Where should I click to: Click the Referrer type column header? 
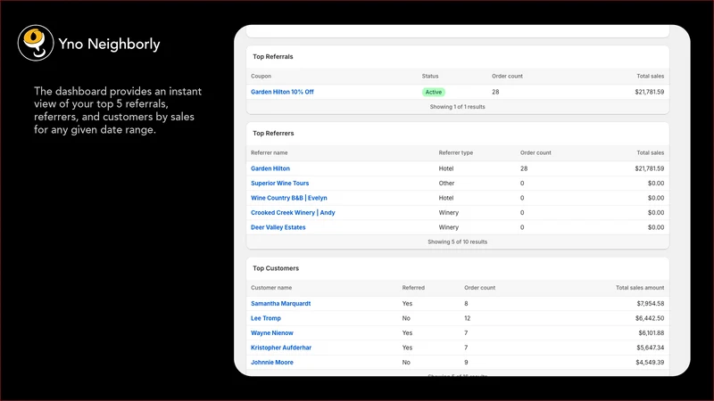tap(455, 152)
